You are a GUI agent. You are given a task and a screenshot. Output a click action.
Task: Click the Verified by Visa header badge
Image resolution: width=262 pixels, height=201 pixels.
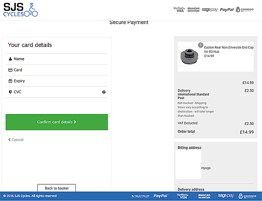[x=179, y=10]
